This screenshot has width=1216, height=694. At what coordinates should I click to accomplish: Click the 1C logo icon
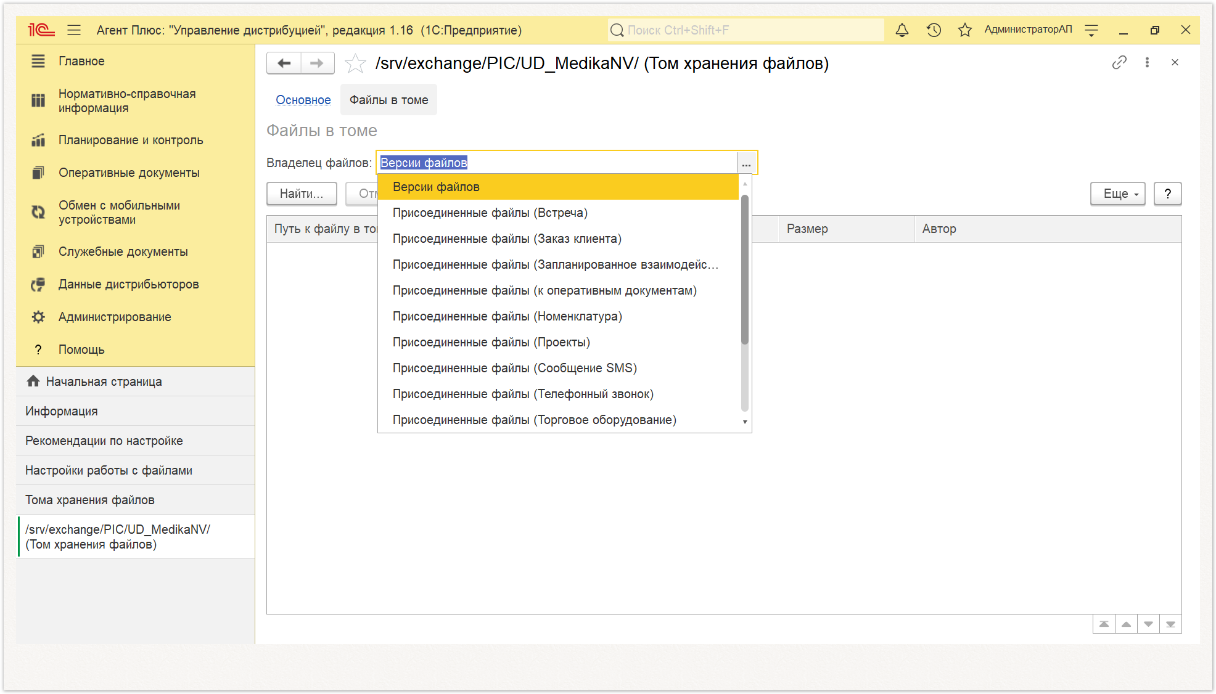(41, 30)
